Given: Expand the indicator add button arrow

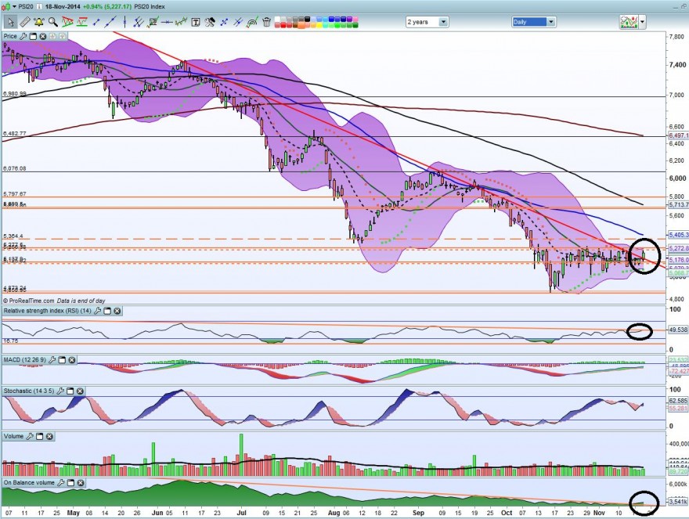Looking at the screenshot, I should (644, 22).
